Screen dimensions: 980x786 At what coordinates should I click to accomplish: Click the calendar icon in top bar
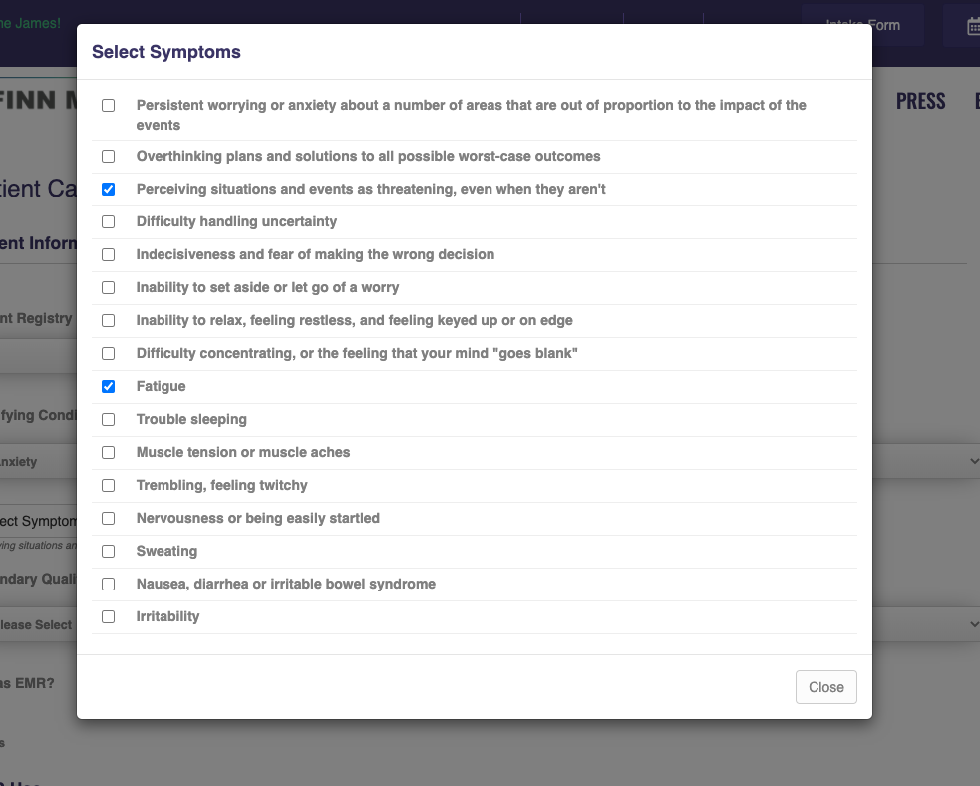pos(972,27)
